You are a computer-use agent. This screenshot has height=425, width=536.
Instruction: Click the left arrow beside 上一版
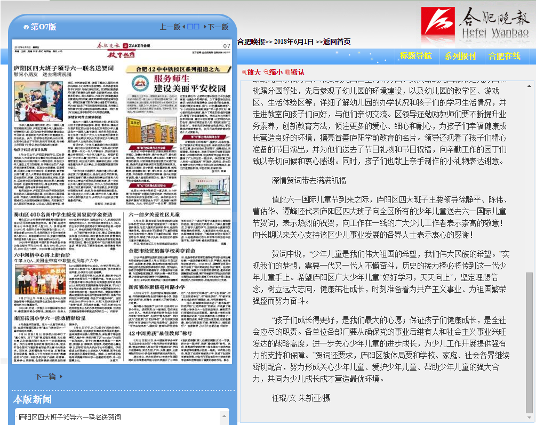coord(184,27)
